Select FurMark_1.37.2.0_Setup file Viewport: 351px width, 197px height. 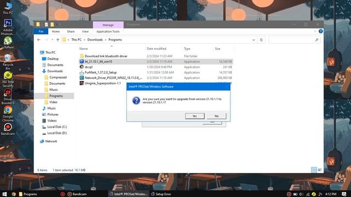pyautogui.click(x=100, y=72)
